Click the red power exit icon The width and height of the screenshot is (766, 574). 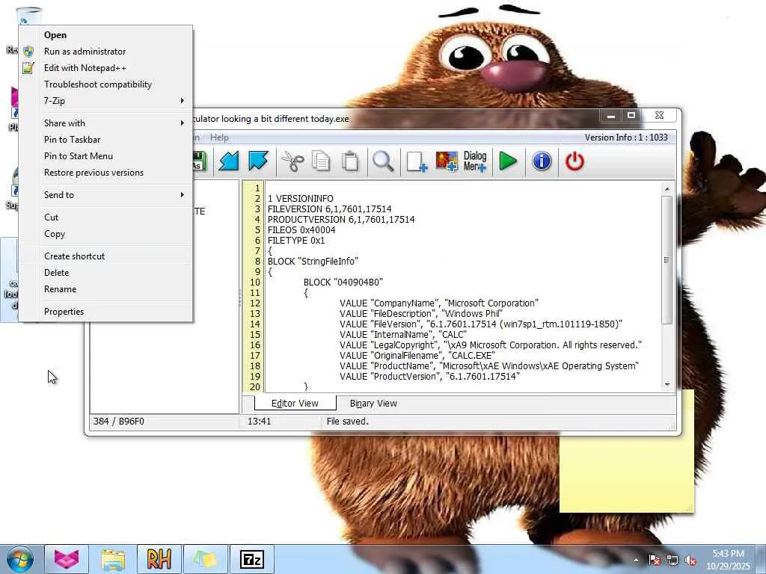(574, 161)
